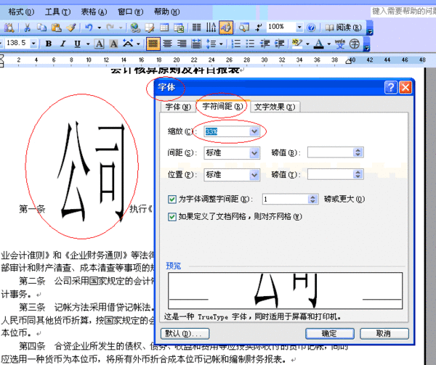Open the 间距 spacing dropdown
436x365 pixels.
(x=254, y=153)
